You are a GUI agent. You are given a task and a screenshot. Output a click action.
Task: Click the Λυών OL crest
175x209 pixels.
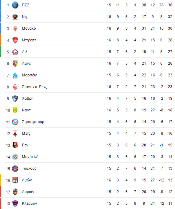(x=15, y=180)
